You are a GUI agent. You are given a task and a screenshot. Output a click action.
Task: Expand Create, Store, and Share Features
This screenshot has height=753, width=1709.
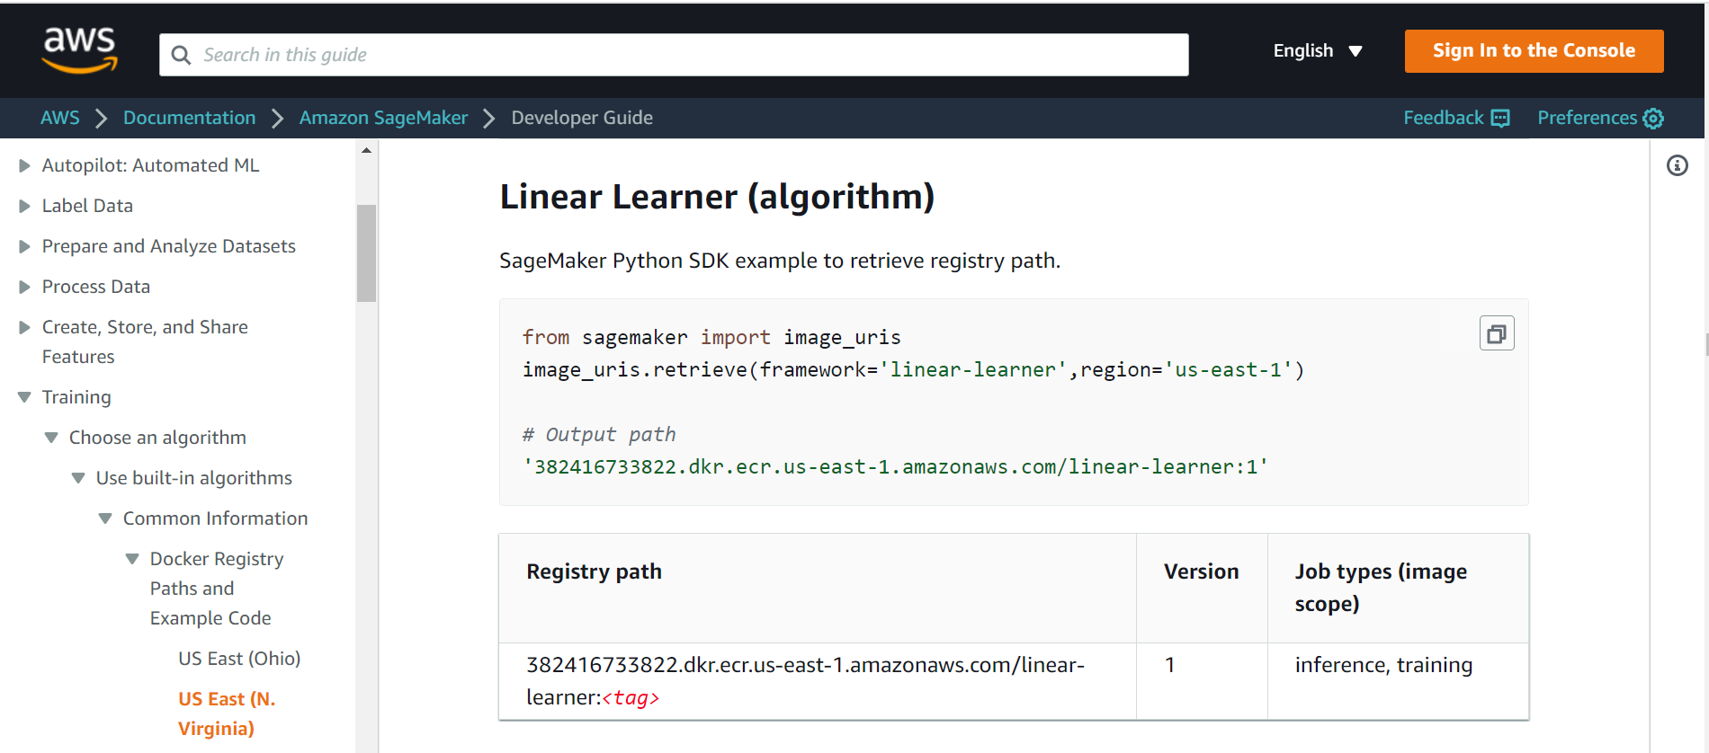(x=24, y=327)
